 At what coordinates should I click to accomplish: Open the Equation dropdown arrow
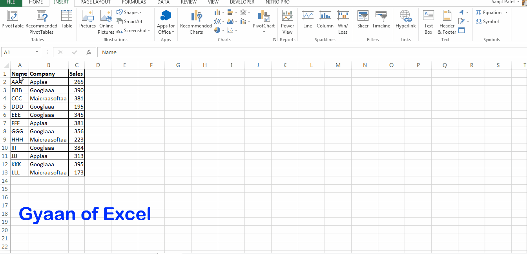pos(507,12)
